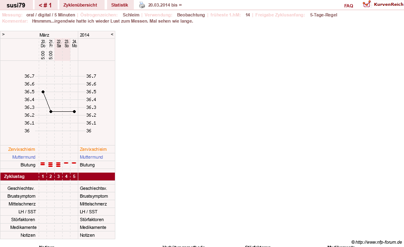Click the 'Zyklustag' row label

(x=14, y=177)
